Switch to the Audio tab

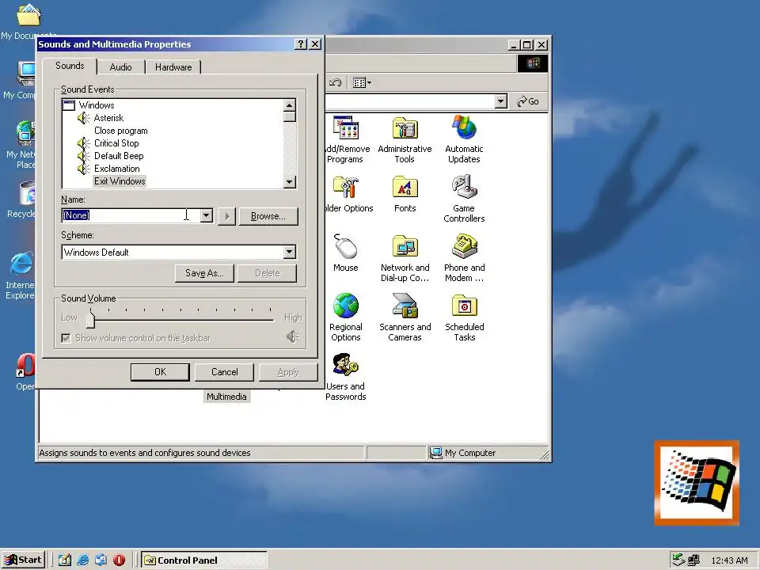(x=120, y=66)
